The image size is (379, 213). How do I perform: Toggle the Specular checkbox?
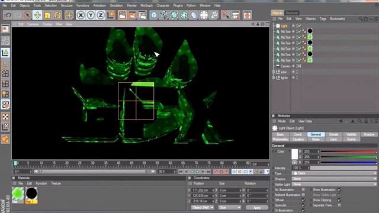(x=303, y=205)
